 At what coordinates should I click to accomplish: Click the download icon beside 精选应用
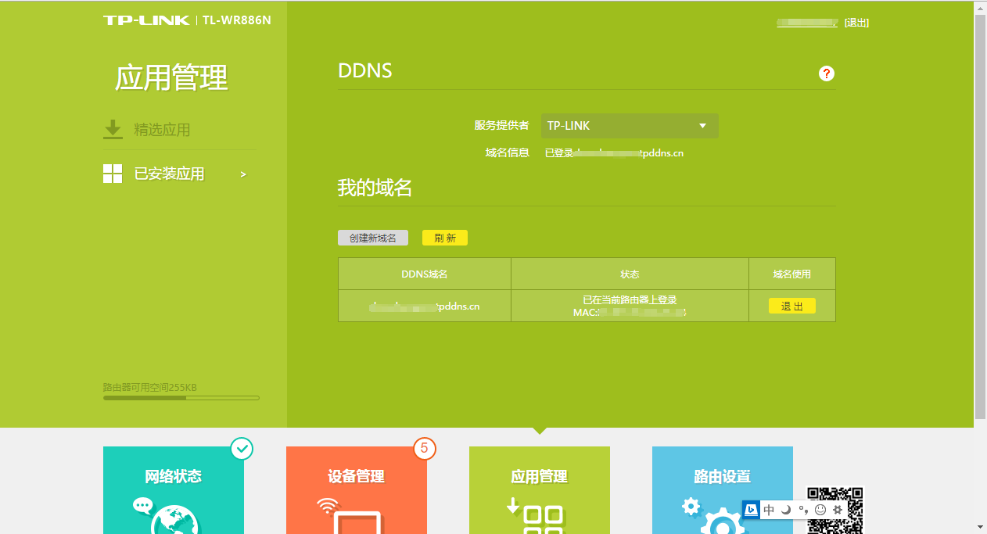click(113, 130)
